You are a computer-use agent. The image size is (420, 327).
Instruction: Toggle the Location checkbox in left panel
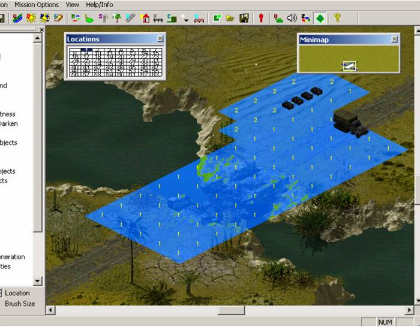1,293
